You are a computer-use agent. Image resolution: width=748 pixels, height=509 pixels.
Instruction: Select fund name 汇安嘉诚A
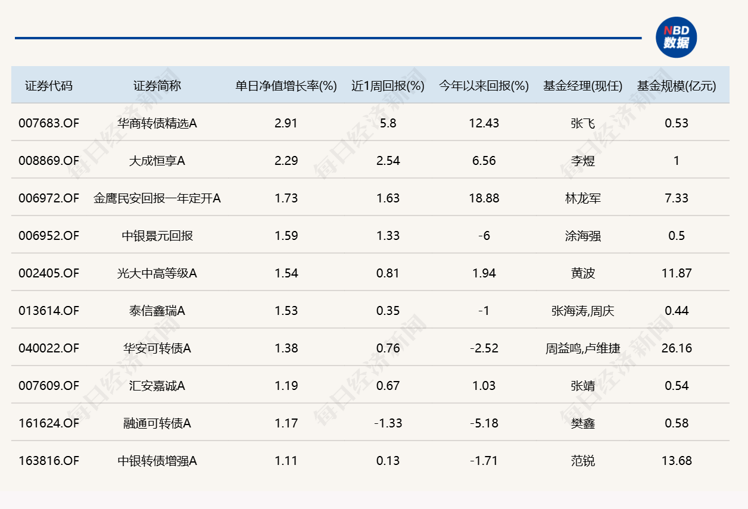157,386
